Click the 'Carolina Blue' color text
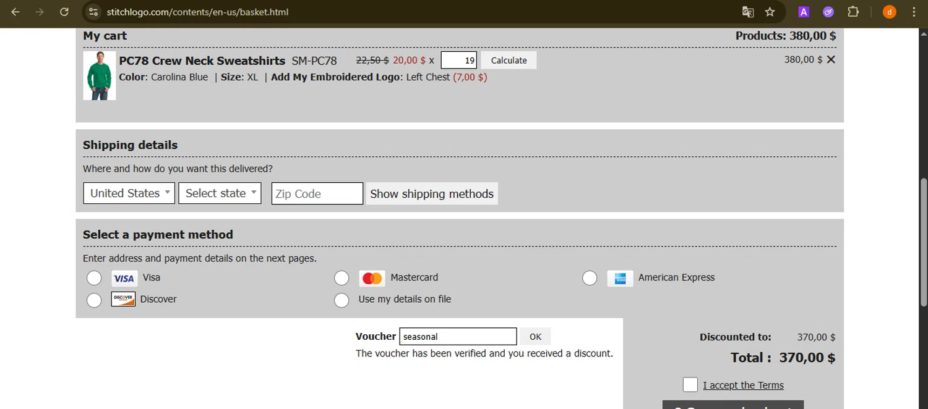Image resolution: width=928 pixels, height=409 pixels. click(x=179, y=77)
